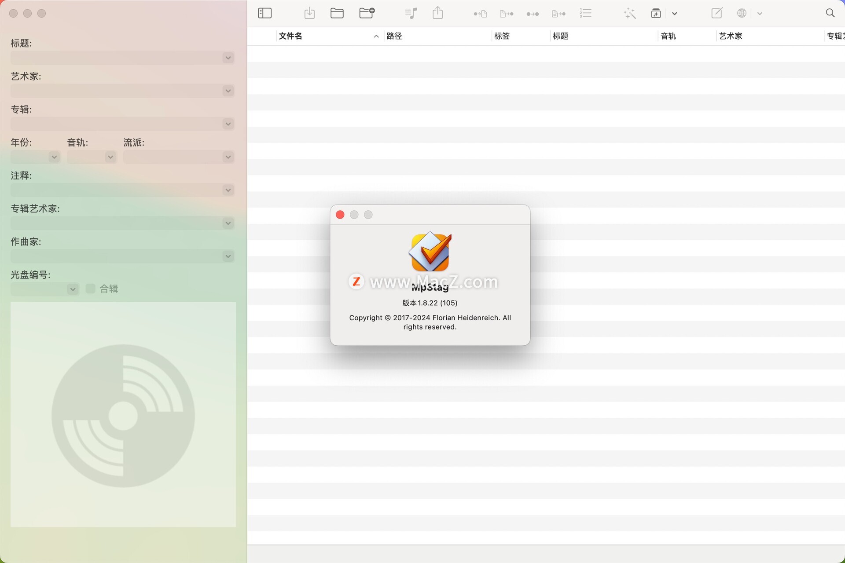Expand the tag sources dropdown chevron

(760, 14)
